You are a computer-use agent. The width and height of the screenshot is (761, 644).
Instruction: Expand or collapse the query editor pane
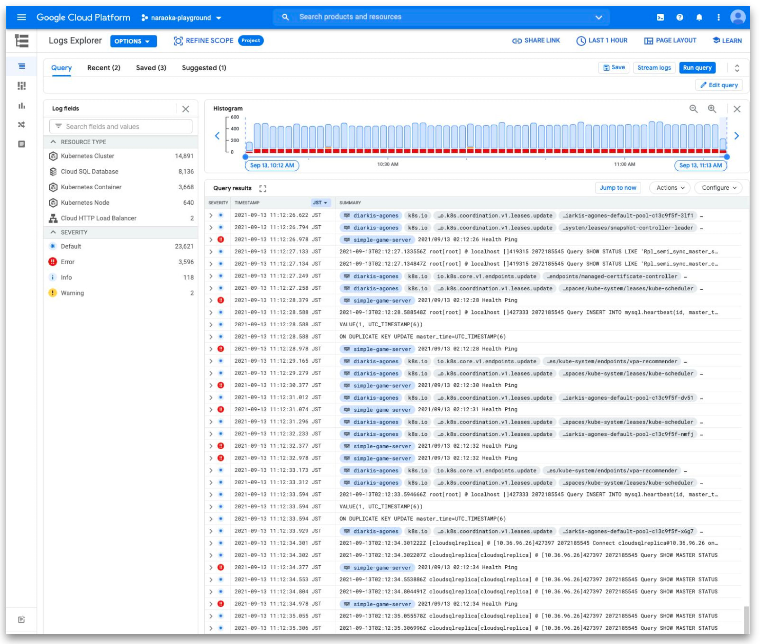click(x=737, y=68)
